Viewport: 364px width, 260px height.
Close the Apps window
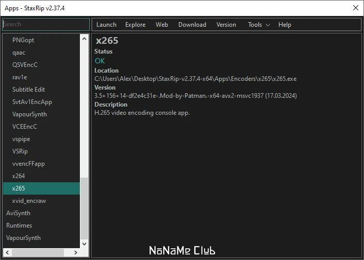(x=355, y=8)
